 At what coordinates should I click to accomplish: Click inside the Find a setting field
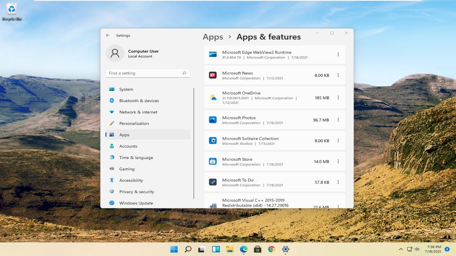[148, 73]
